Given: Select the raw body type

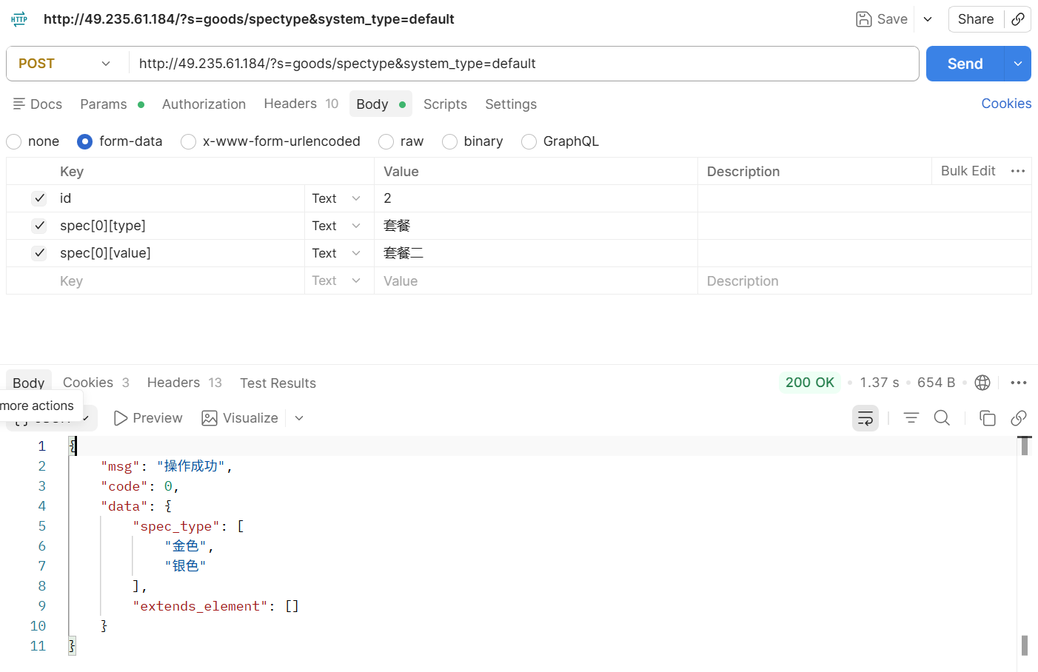Looking at the screenshot, I should [x=386, y=141].
